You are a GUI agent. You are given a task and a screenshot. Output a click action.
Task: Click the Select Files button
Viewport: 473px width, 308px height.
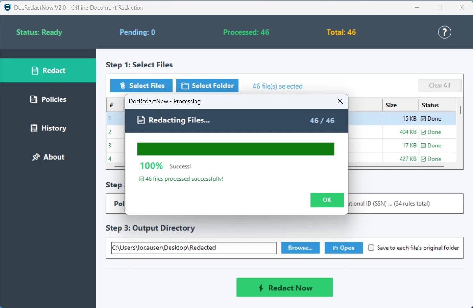(141, 86)
